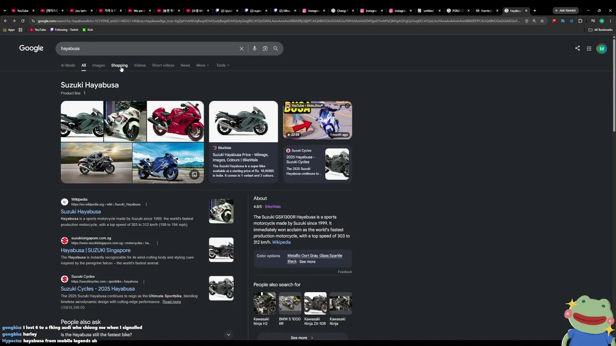Click the browser address bar URL
The image size is (616, 346).
279,21
